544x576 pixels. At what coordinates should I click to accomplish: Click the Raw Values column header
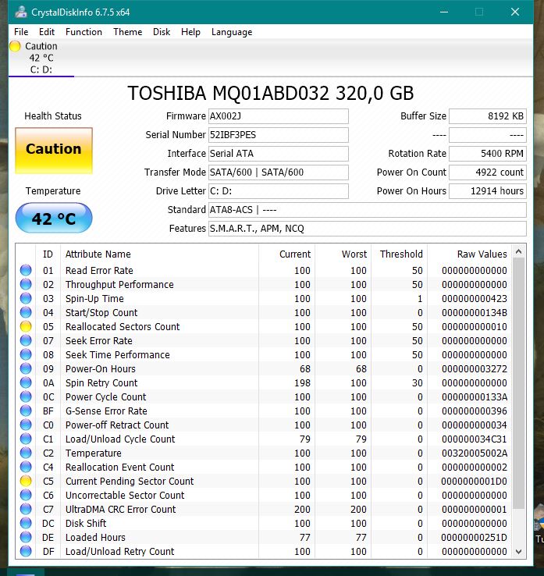[469, 254]
